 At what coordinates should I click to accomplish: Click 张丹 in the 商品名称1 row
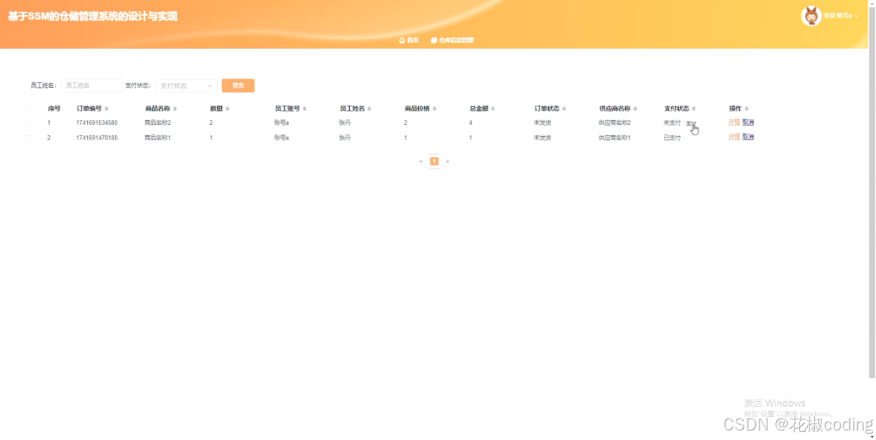(x=345, y=138)
